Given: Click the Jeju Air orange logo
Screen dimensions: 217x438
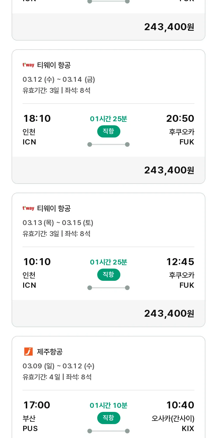Looking at the screenshot, I should [28, 352].
